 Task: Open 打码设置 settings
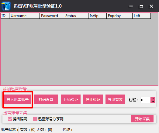pyautogui.click(x=46, y=99)
